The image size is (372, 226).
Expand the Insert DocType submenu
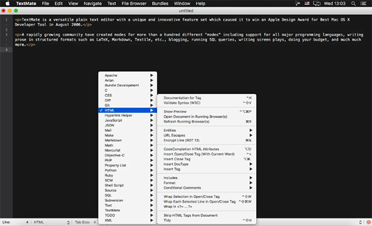coord(206,164)
